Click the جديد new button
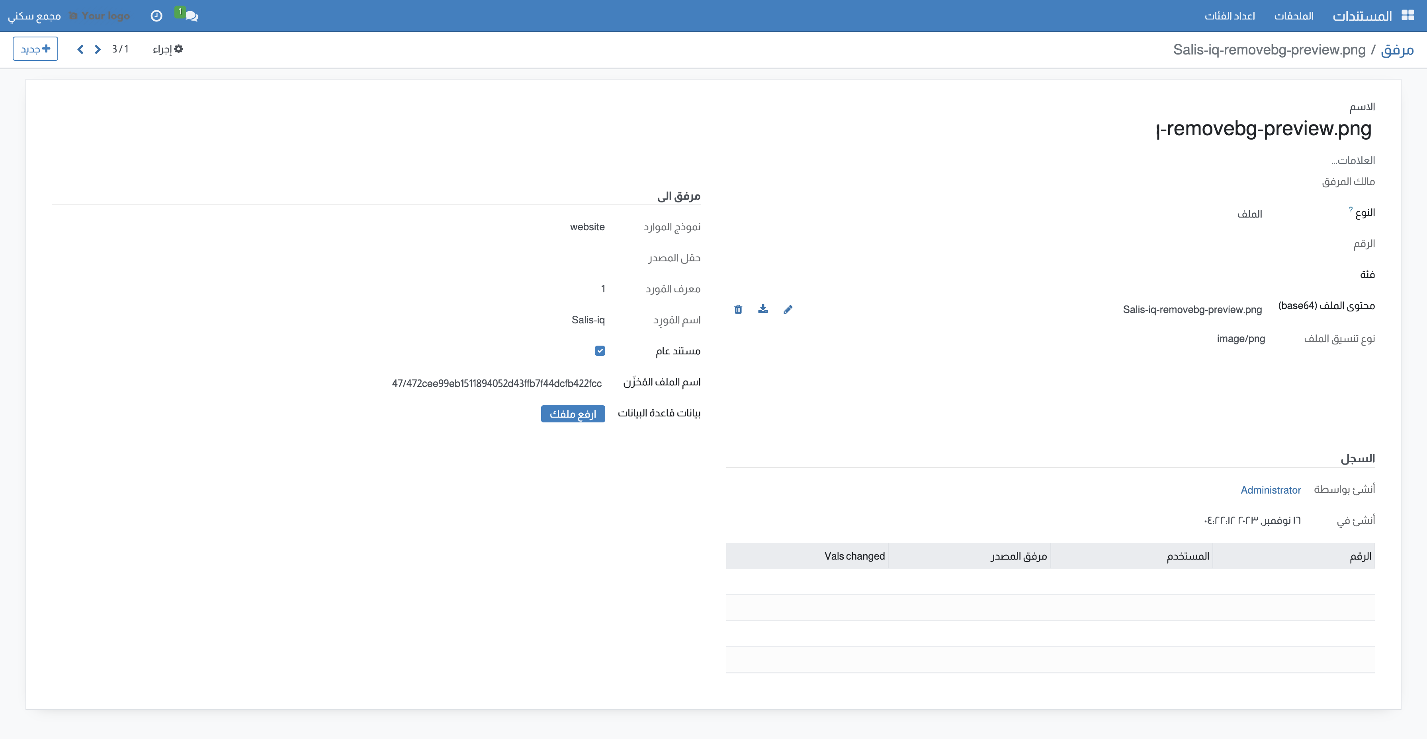This screenshot has height=739, width=1427. tap(35, 49)
